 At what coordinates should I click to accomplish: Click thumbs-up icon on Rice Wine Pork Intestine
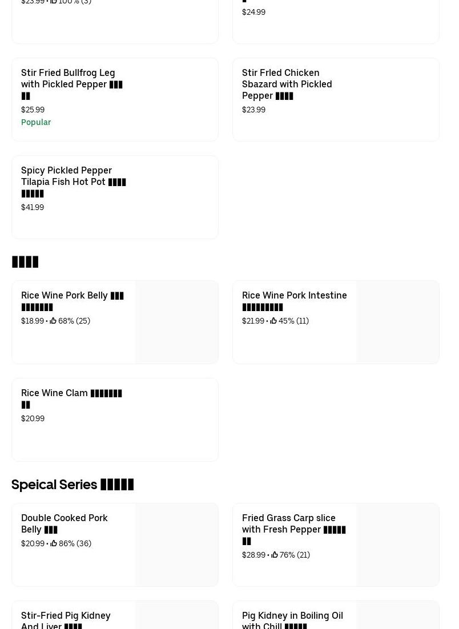tap(273, 321)
